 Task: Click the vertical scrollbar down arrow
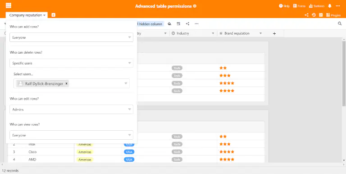[x=344, y=160]
